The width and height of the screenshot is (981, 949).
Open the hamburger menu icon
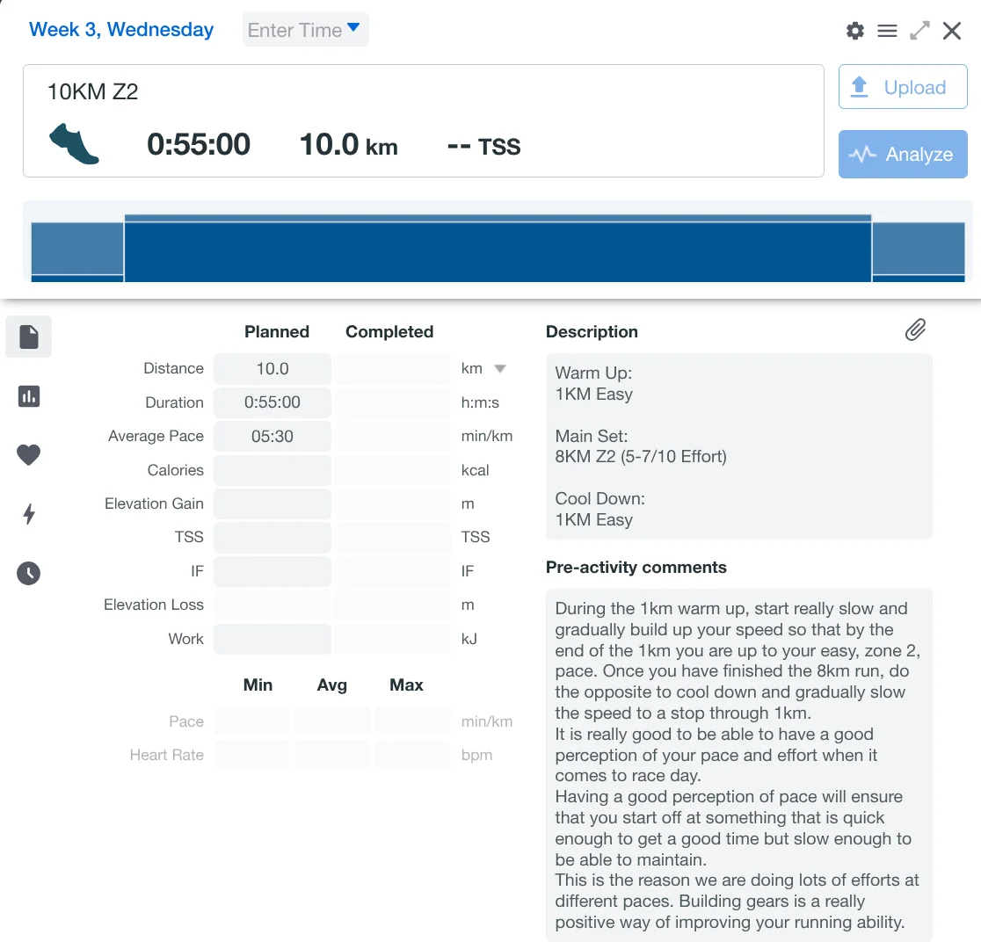887,32
